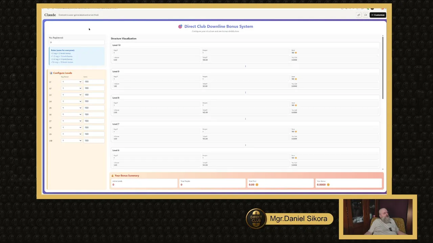Click the scrollbar down arrow below Level 6
This screenshot has height=243, width=433.
pyautogui.click(x=383, y=169)
